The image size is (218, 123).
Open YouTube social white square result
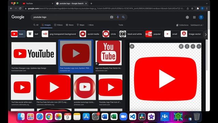pos(22,87)
